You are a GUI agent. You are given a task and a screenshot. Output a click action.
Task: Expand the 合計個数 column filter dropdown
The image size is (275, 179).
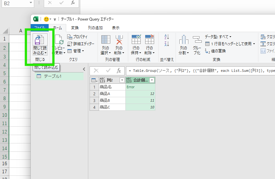152,81
